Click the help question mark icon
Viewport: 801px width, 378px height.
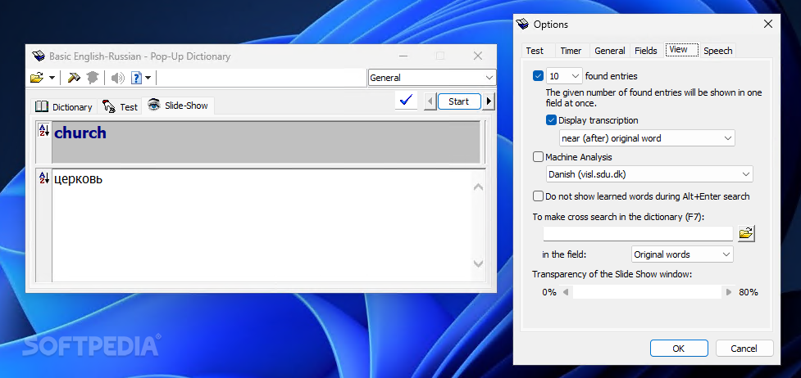136,78
